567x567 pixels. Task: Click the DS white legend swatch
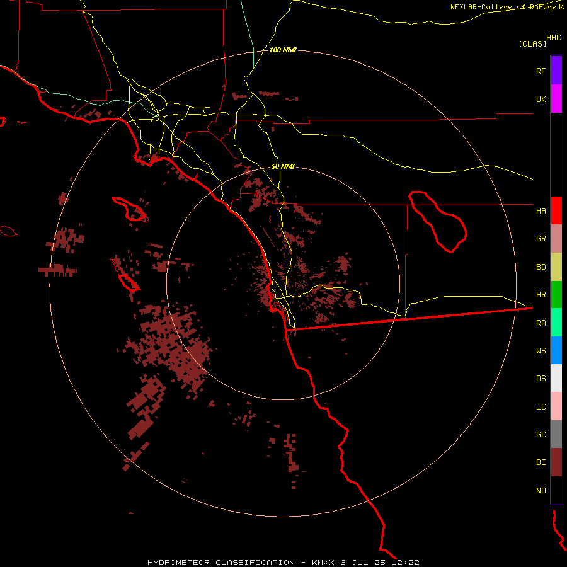point(556,378)
